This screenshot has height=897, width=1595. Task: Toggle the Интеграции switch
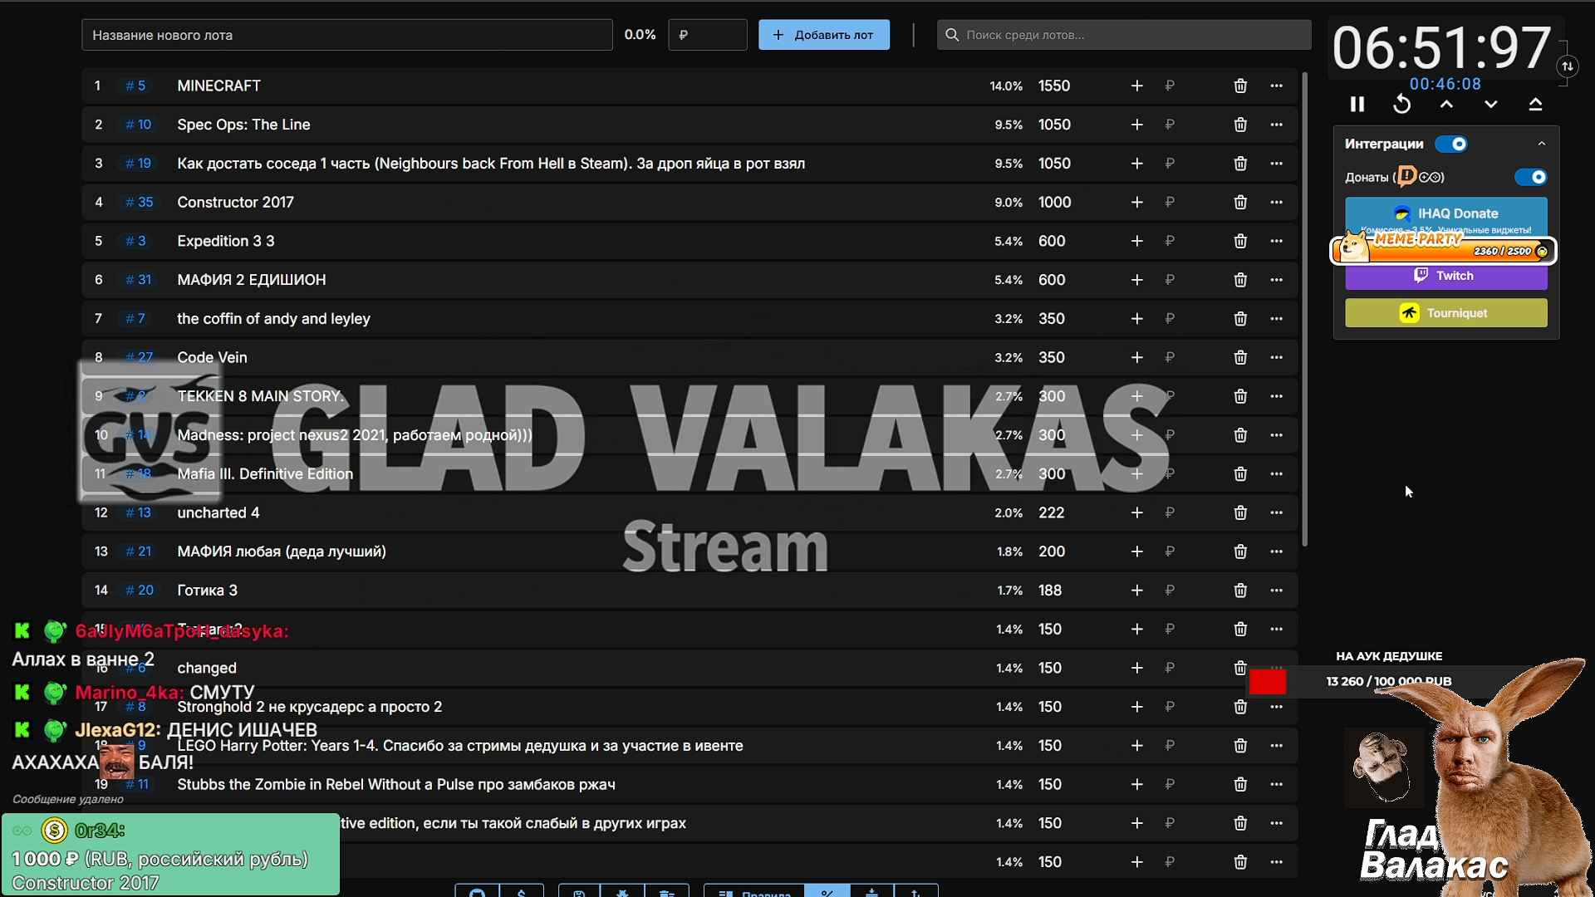coord(1452,144)
